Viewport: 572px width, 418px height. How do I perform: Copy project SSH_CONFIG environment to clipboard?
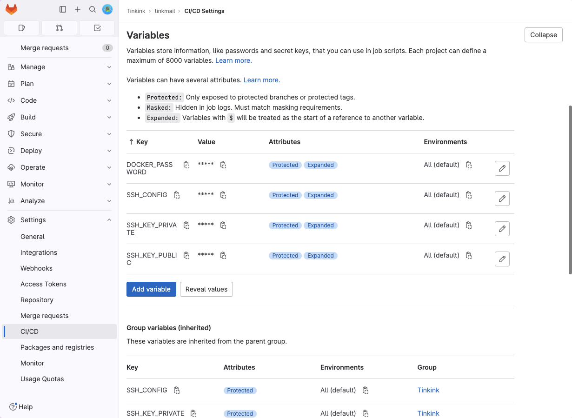[x=469, y=195]
